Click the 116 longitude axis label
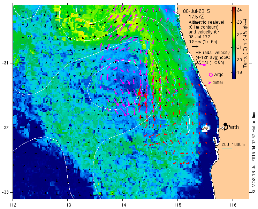The width and height of the screenshot is (258, 209). [233, 205]
